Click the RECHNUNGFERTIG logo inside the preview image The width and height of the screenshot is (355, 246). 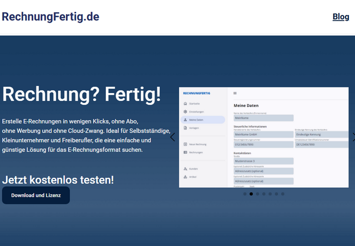point(196,93)
